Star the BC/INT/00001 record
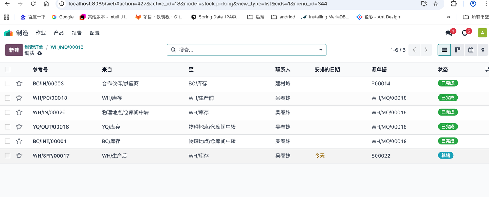This screenshot has height=197, width=489. click(x=19, y=141)
